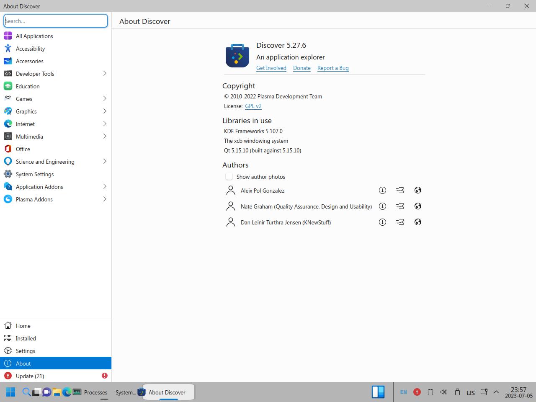536x402 pixels.
Task: Open Discover Settings page
Action: pyautogui.click(x=56, y=351)
